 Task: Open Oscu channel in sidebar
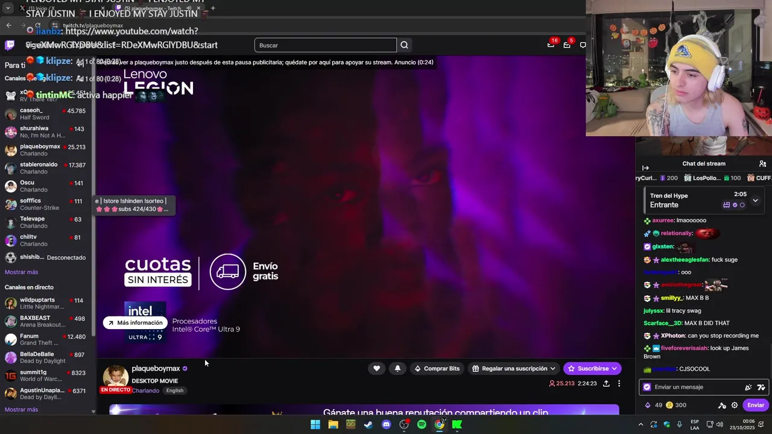[46, 186]
